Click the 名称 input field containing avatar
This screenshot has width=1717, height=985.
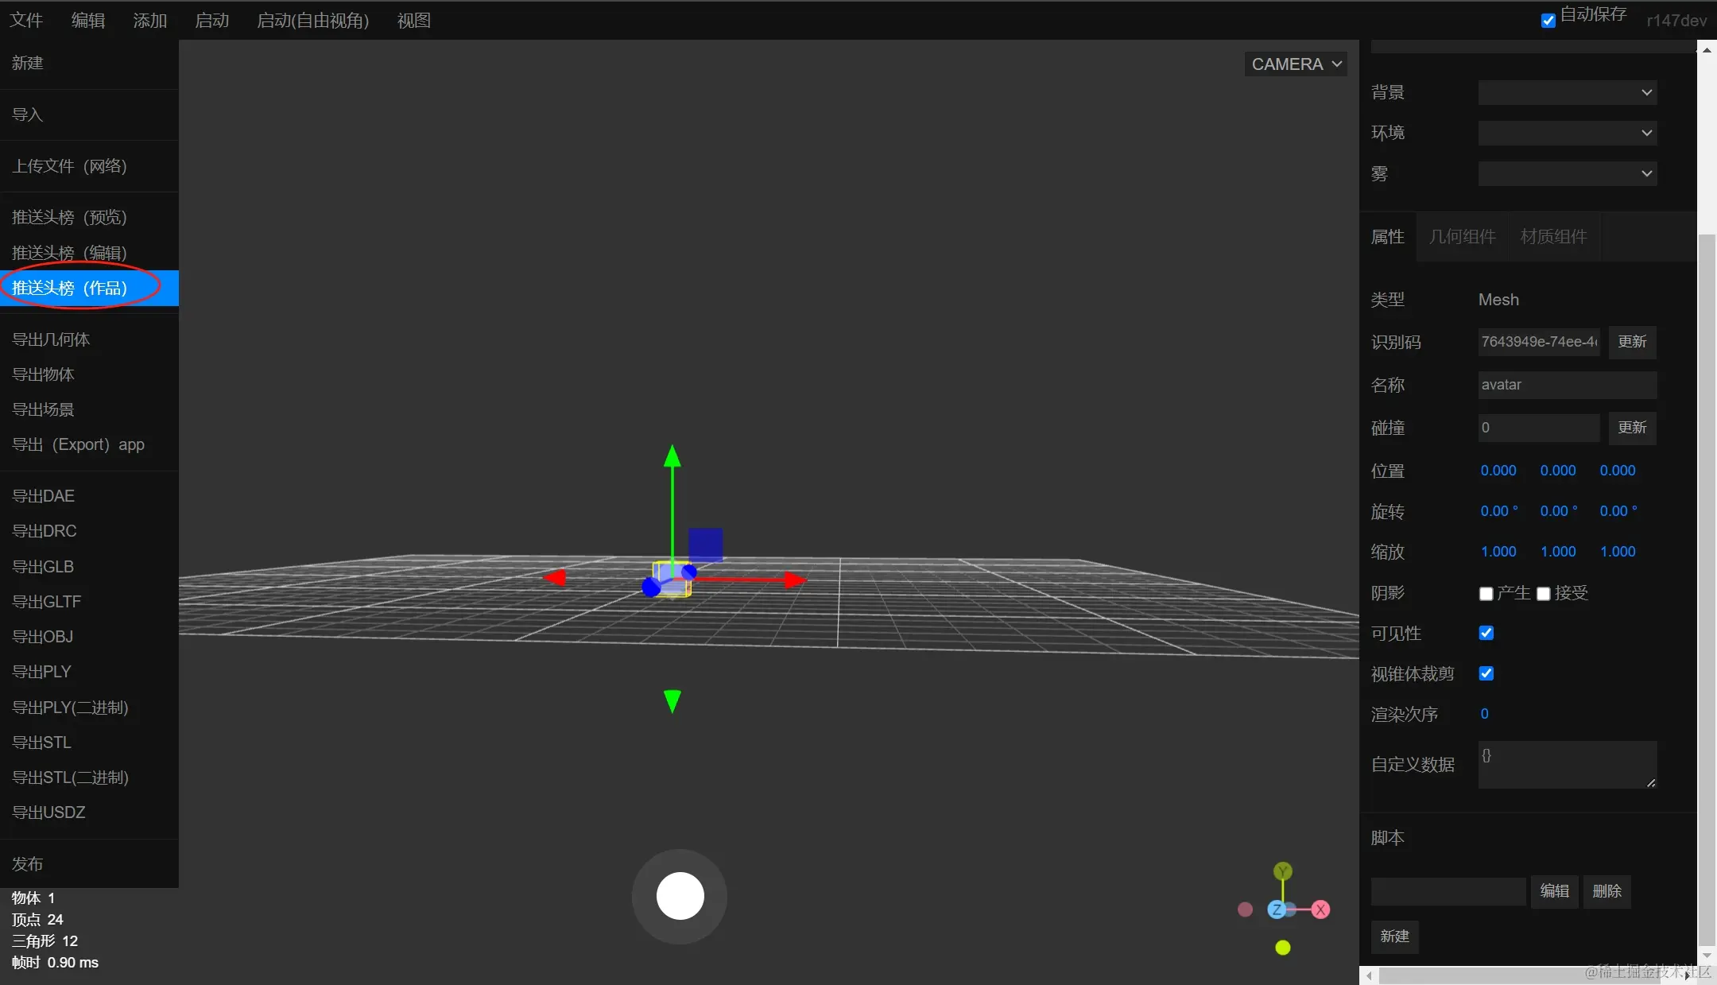[1566, 385]
